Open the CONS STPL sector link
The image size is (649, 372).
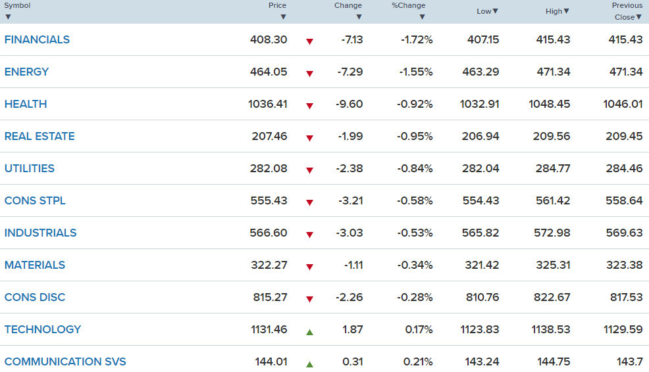coord(35,200)
